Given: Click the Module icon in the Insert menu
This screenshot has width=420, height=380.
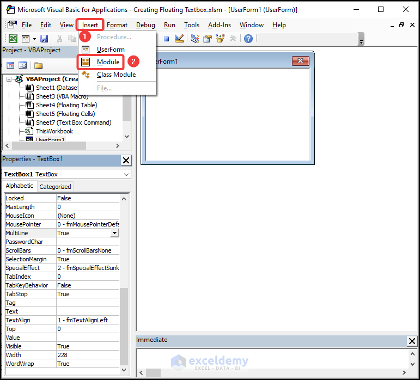Looking at the screenshot, I should [x=86, y=62].
